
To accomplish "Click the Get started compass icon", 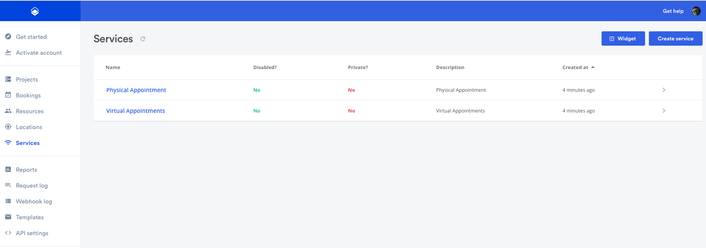I will [x=8, y=37].
